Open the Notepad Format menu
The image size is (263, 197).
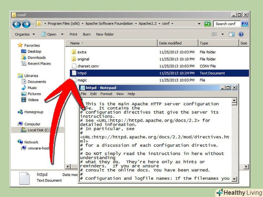[106, 94]
